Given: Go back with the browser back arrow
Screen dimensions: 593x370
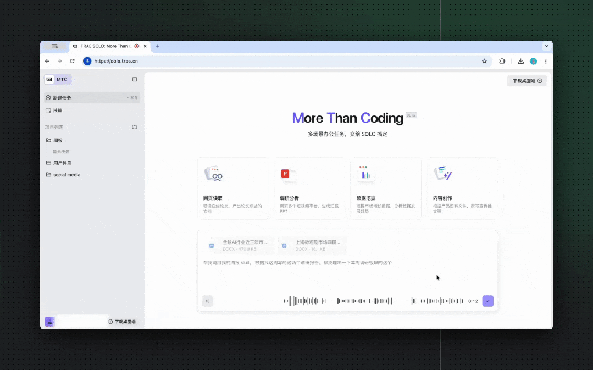Looking at the screenshot, I should (x=47, y=61).
